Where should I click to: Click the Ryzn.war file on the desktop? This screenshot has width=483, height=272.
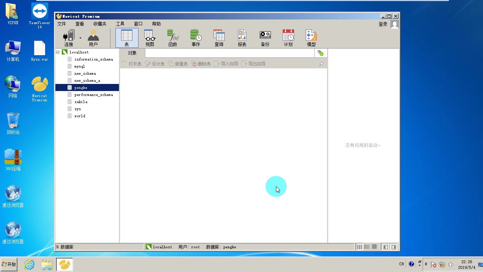click(39, 51)
